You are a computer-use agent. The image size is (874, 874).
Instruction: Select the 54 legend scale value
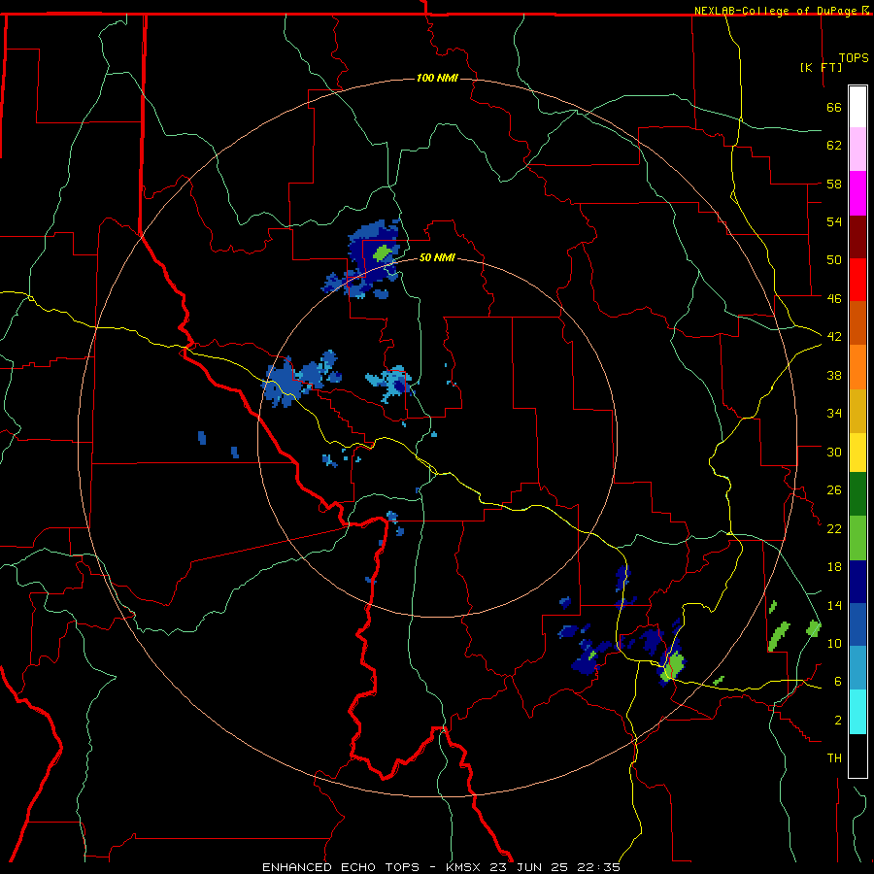tap(834, 221)
